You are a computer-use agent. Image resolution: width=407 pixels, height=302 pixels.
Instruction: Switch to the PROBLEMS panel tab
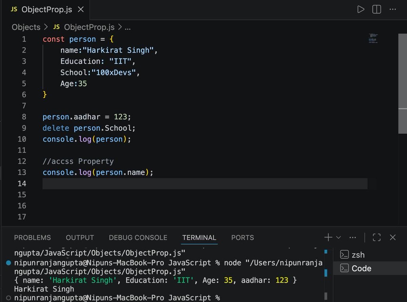click(x=33, y=238)
